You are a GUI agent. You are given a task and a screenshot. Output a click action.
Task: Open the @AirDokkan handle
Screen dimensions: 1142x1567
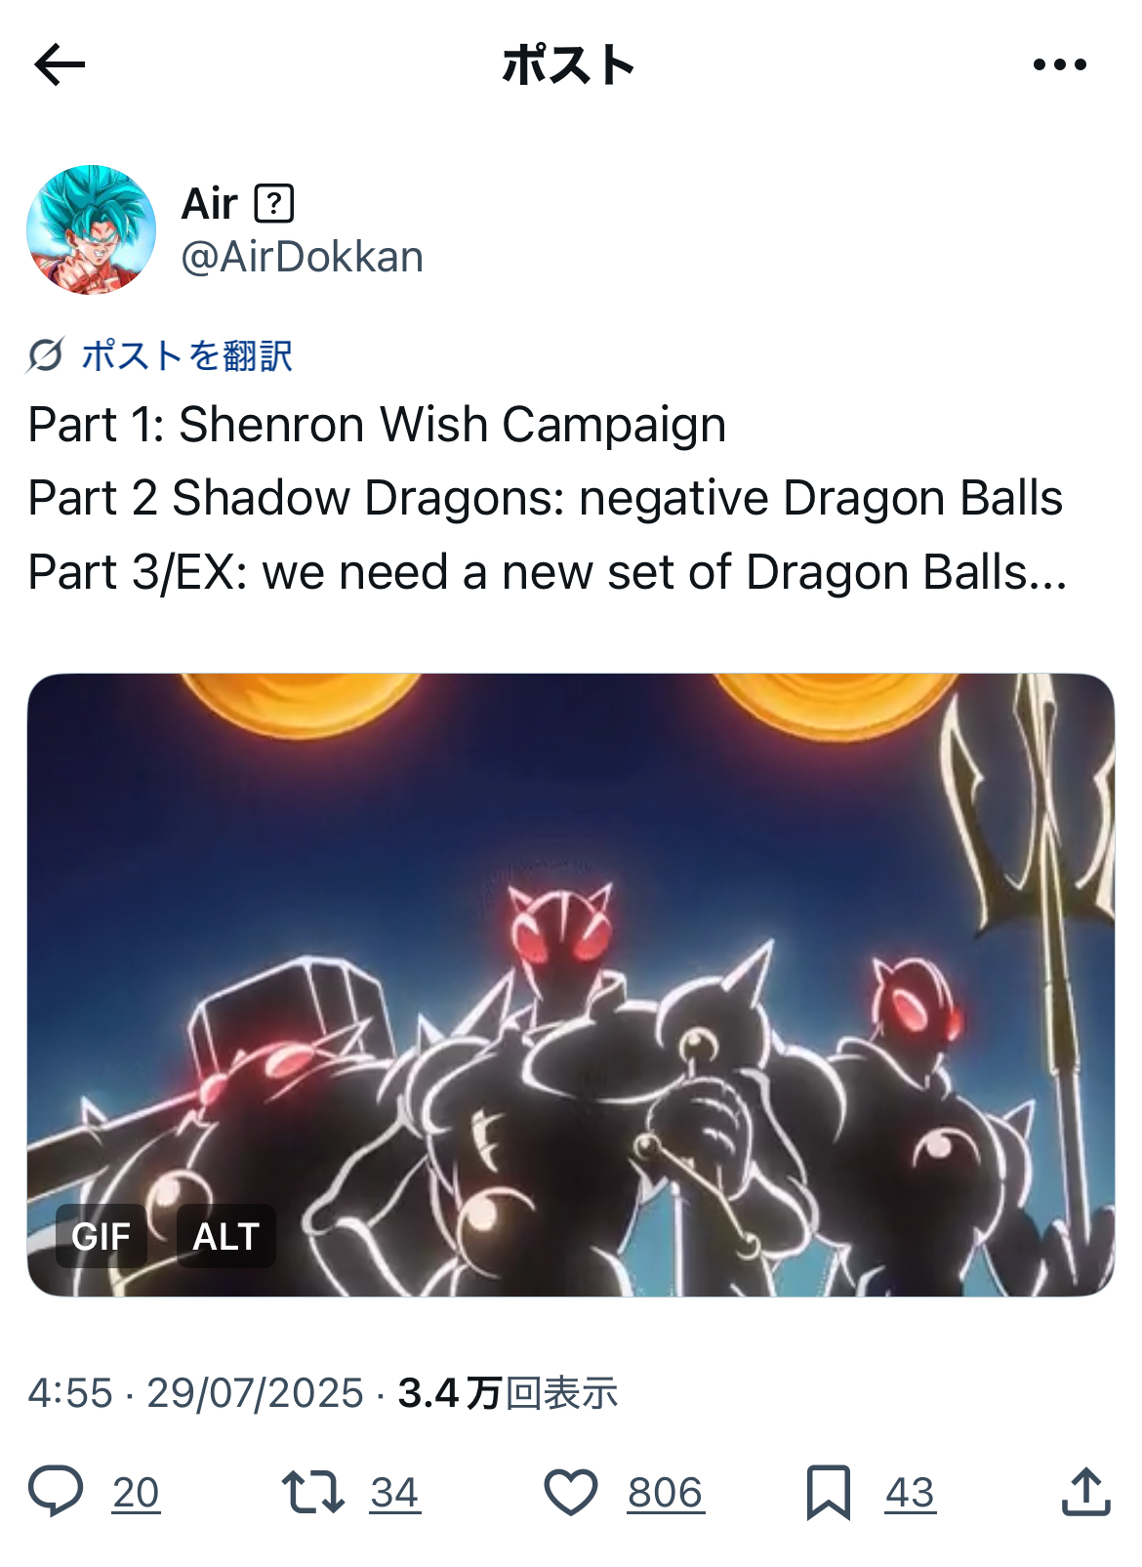click(x=302, y=258)
